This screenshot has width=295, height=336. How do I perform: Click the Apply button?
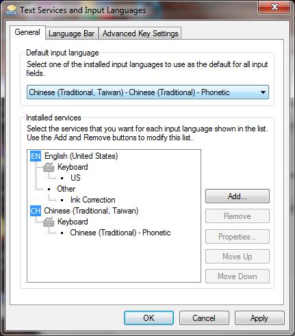pos(259,318)
